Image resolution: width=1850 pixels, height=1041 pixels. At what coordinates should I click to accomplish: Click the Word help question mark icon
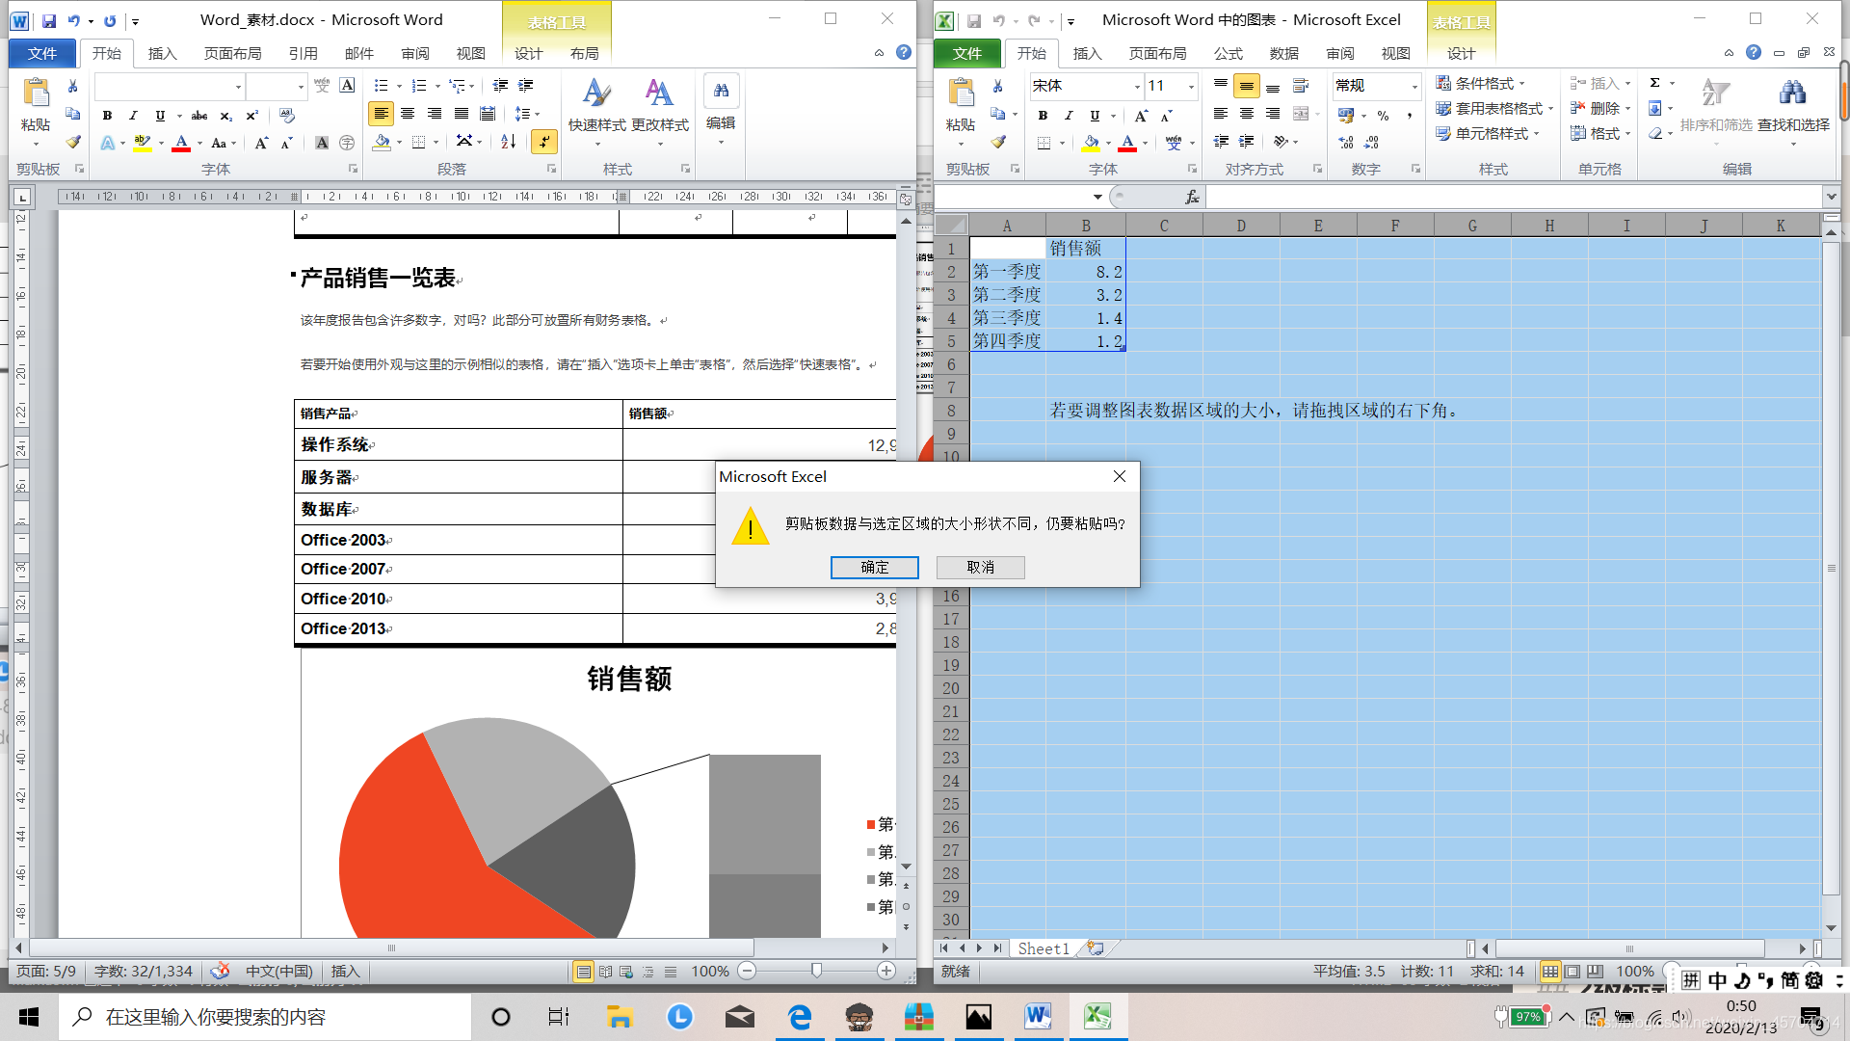click(904, 53)
